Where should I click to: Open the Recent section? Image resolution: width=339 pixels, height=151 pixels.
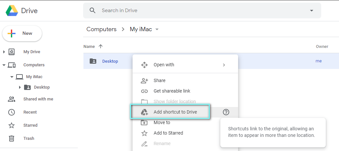pyautogui.click(x=30, y=112)
